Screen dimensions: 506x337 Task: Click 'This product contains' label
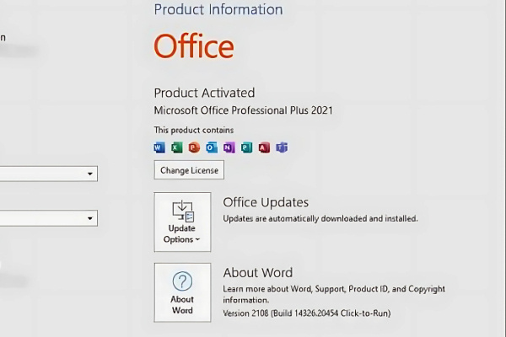(x=194, y=130)
